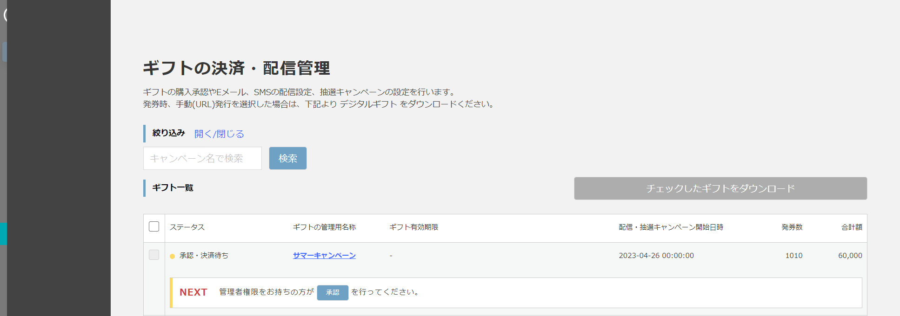Click the ギフトの決済・配信管理 page heading
The image size is (900, 316).
pos(236,68)
